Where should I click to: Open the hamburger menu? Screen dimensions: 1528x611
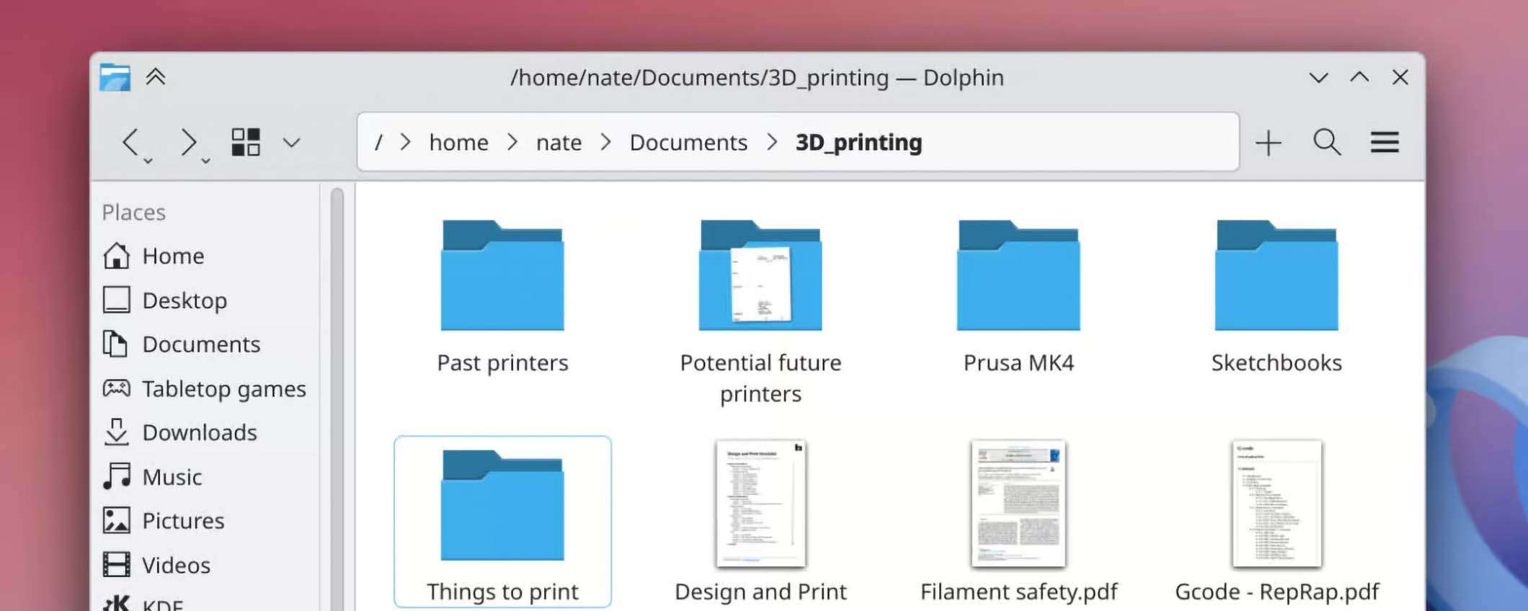click(x=1385, y=142)
